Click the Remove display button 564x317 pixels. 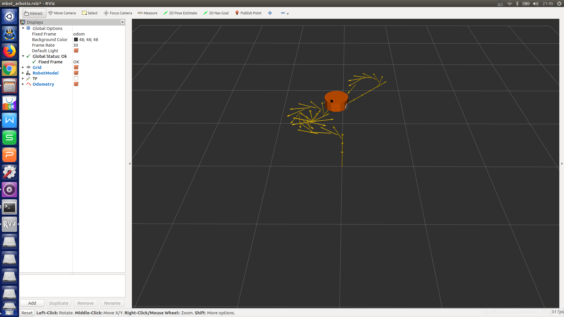pyautogui.click(x=85, y=303)
